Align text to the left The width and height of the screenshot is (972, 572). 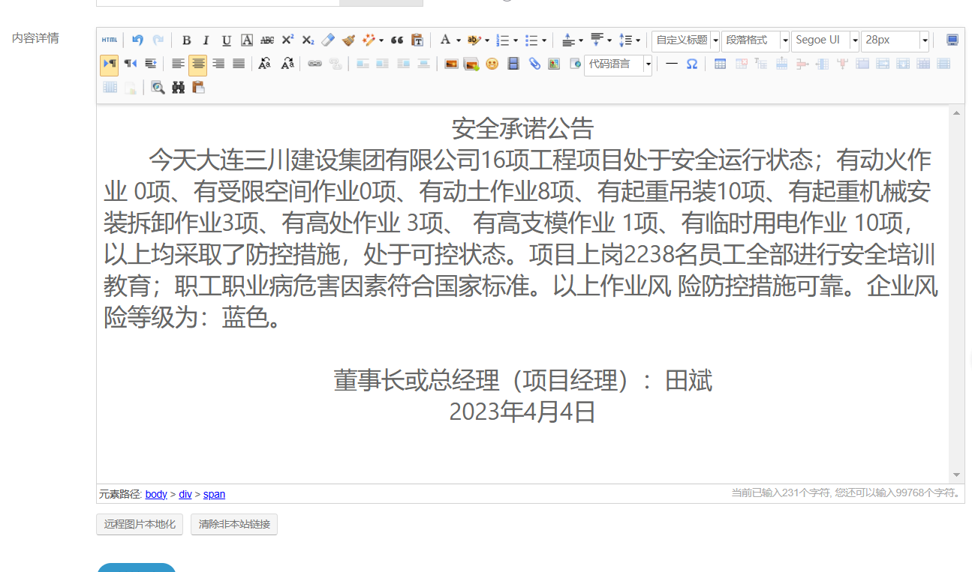click(178, 64)
